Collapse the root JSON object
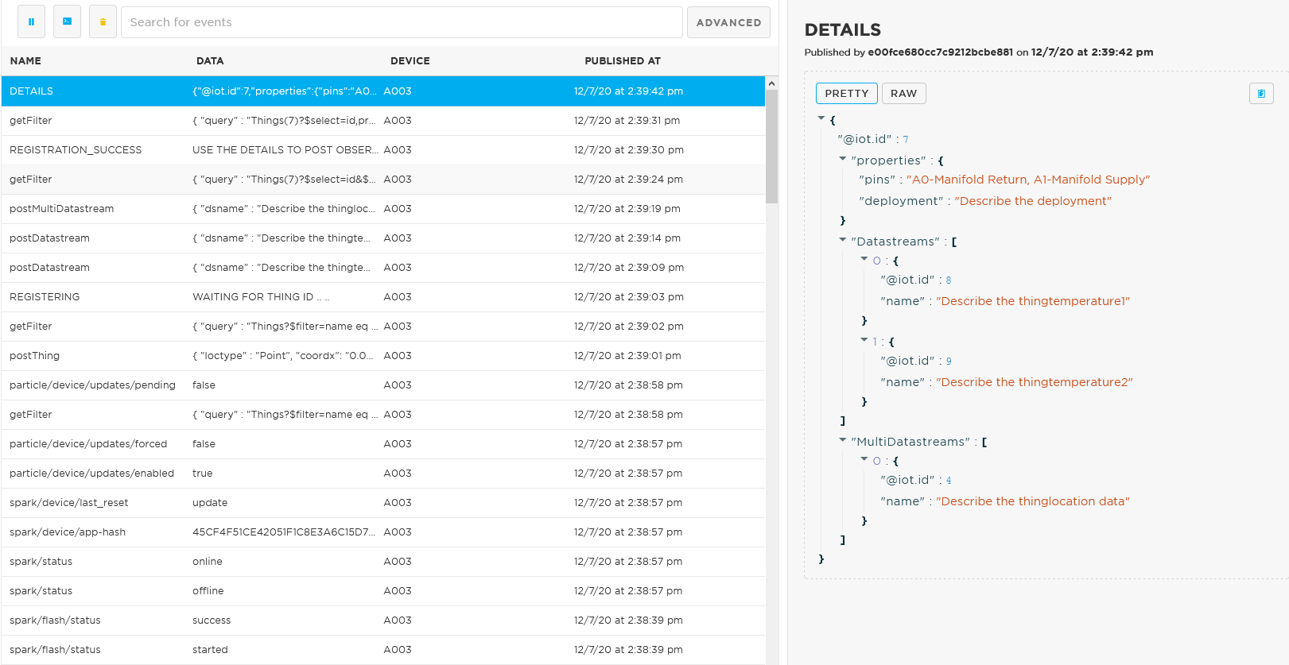 tap(821, 118)
